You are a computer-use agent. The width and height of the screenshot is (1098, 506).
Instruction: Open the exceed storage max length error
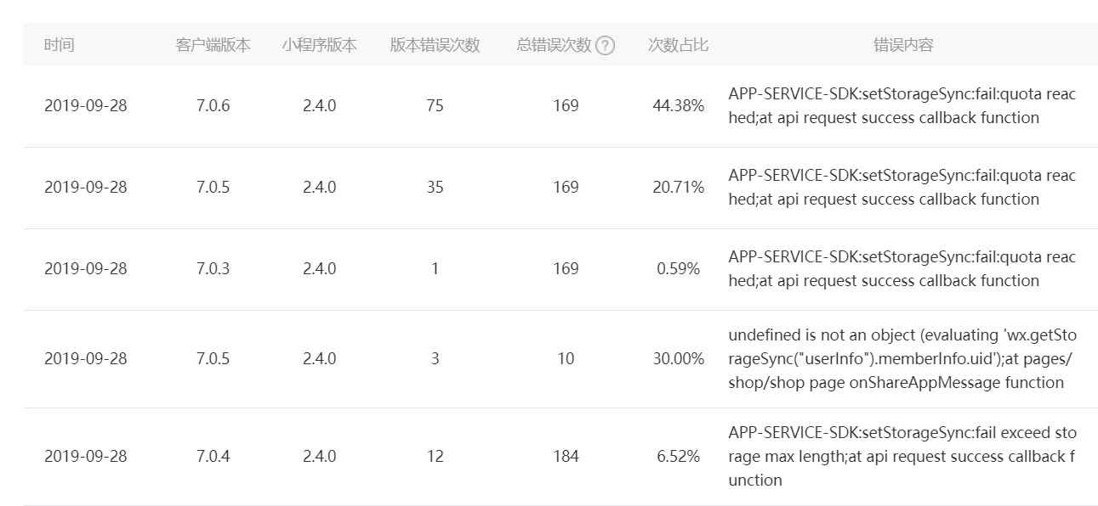point(902,457)
